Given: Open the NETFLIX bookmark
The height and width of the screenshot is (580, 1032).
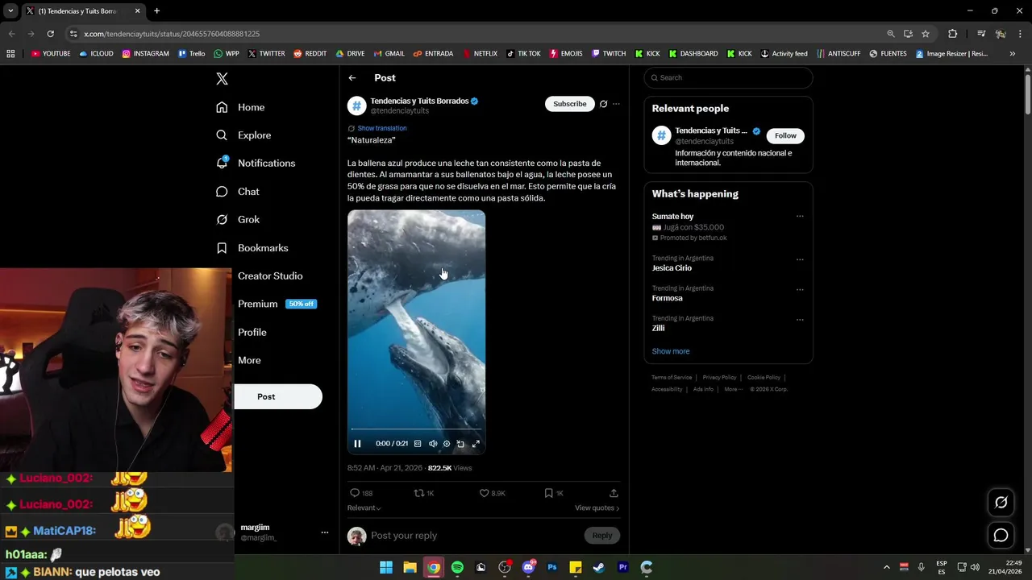Looking at the screenshot, I should pyautogui.click(x=480, y=54).
